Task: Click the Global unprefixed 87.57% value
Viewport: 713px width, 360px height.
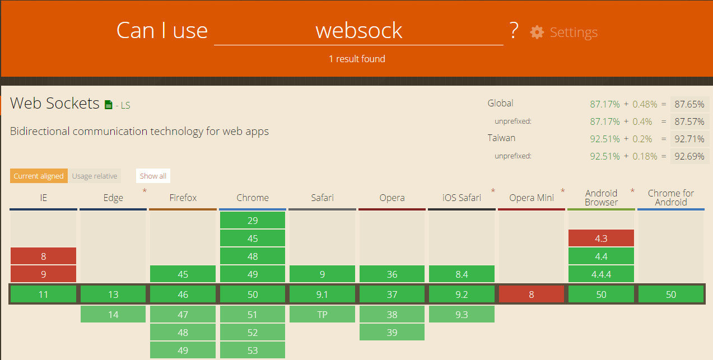Action: point(689,121)
